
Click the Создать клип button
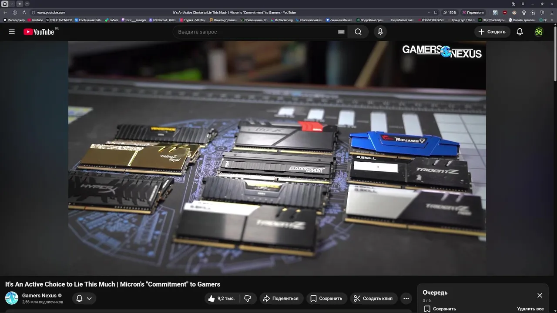coord(373,298)
